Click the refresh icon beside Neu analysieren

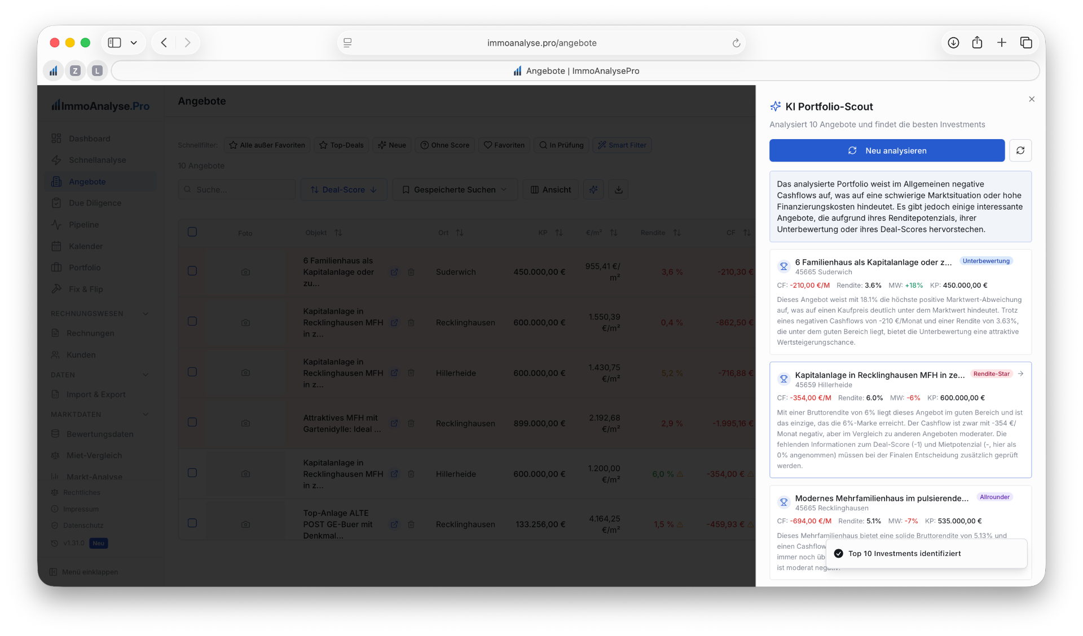pos(1020,150)
